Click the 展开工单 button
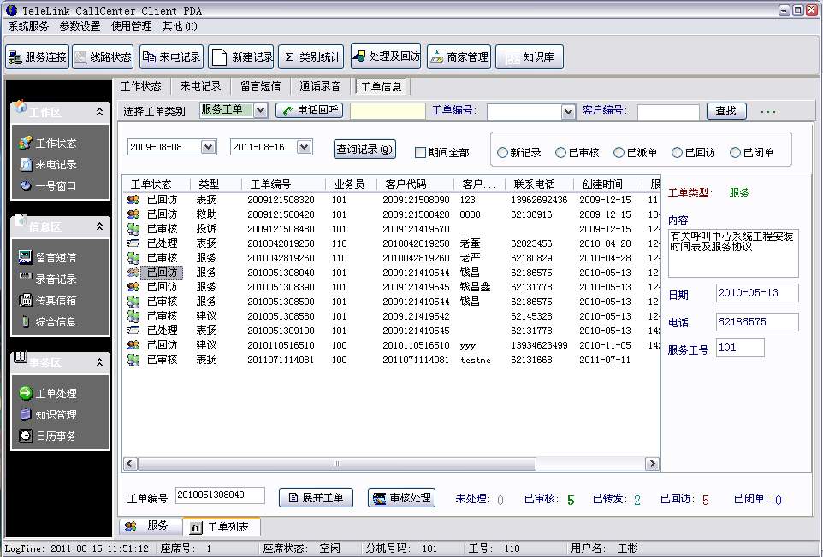 pos(316,498)
